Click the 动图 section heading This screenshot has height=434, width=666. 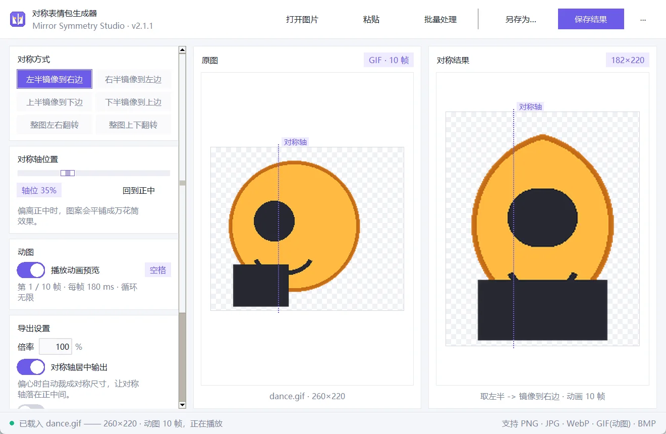click(26, 252)
